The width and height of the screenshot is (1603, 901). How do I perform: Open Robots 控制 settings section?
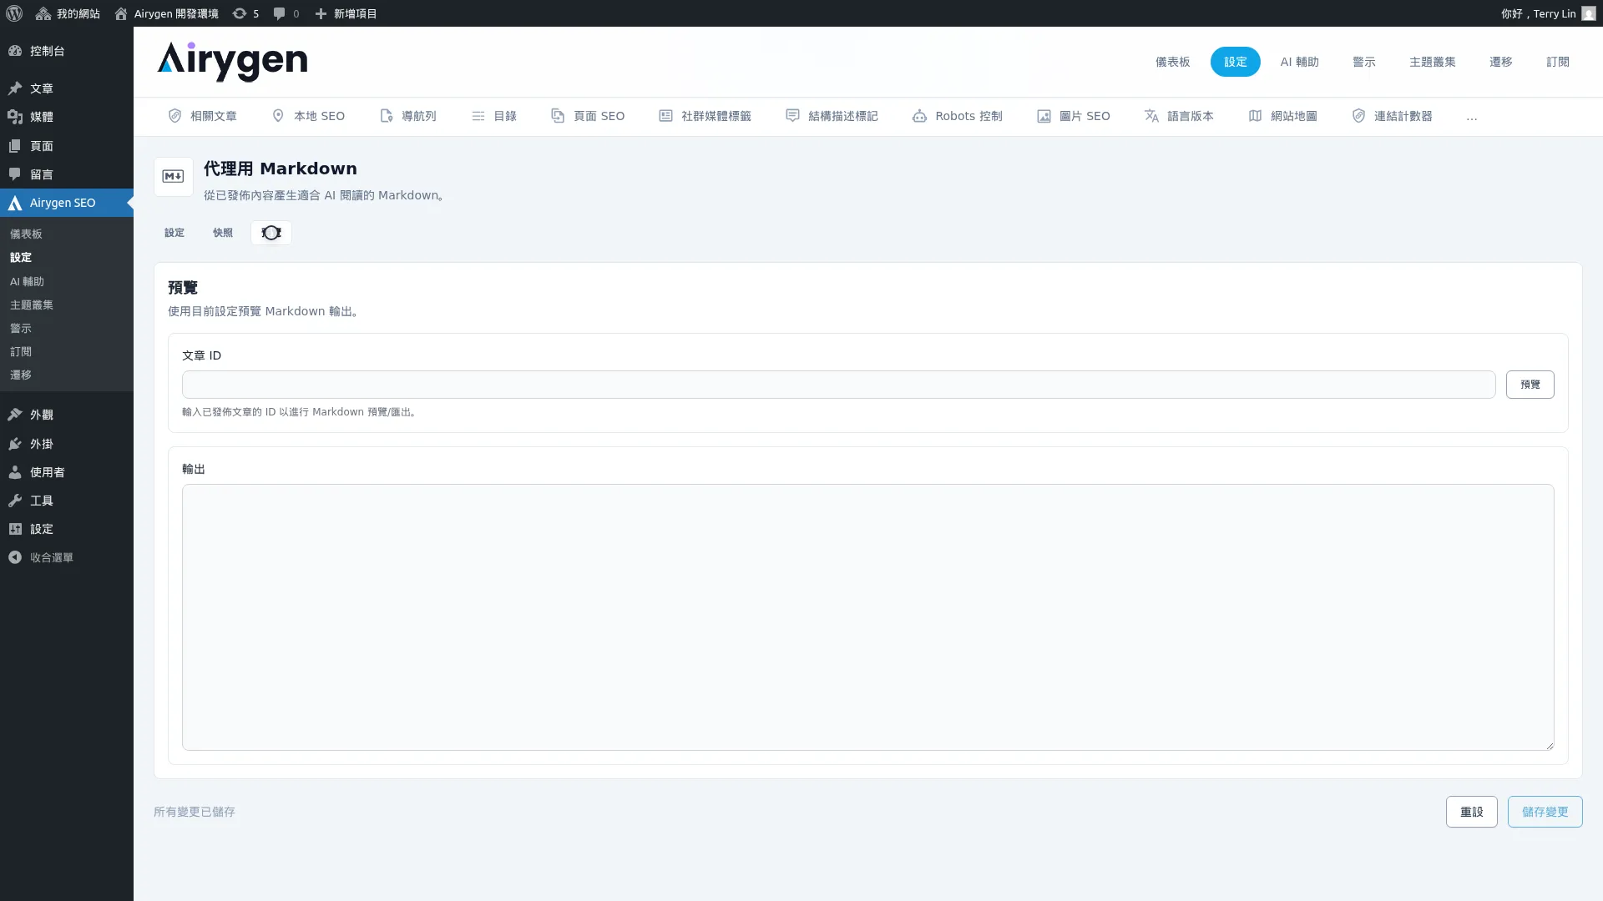tap(957, 116)
